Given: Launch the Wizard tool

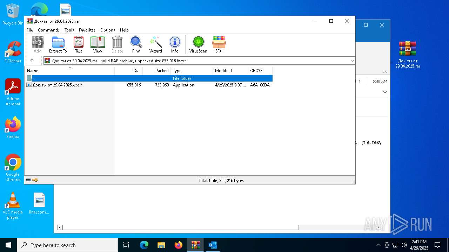Looking at the screenshot, I should (x=156, y=44).
